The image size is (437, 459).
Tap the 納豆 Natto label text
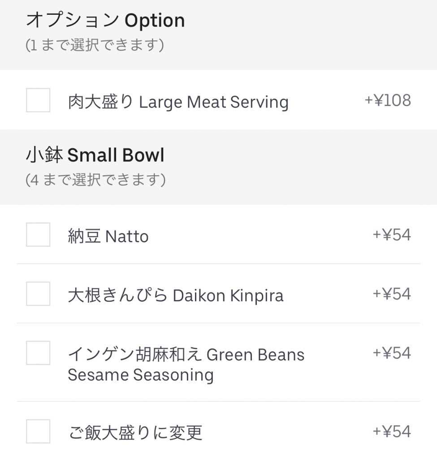coord(108,236)
